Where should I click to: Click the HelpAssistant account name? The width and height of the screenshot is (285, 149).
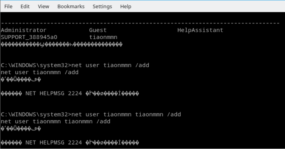200,30
